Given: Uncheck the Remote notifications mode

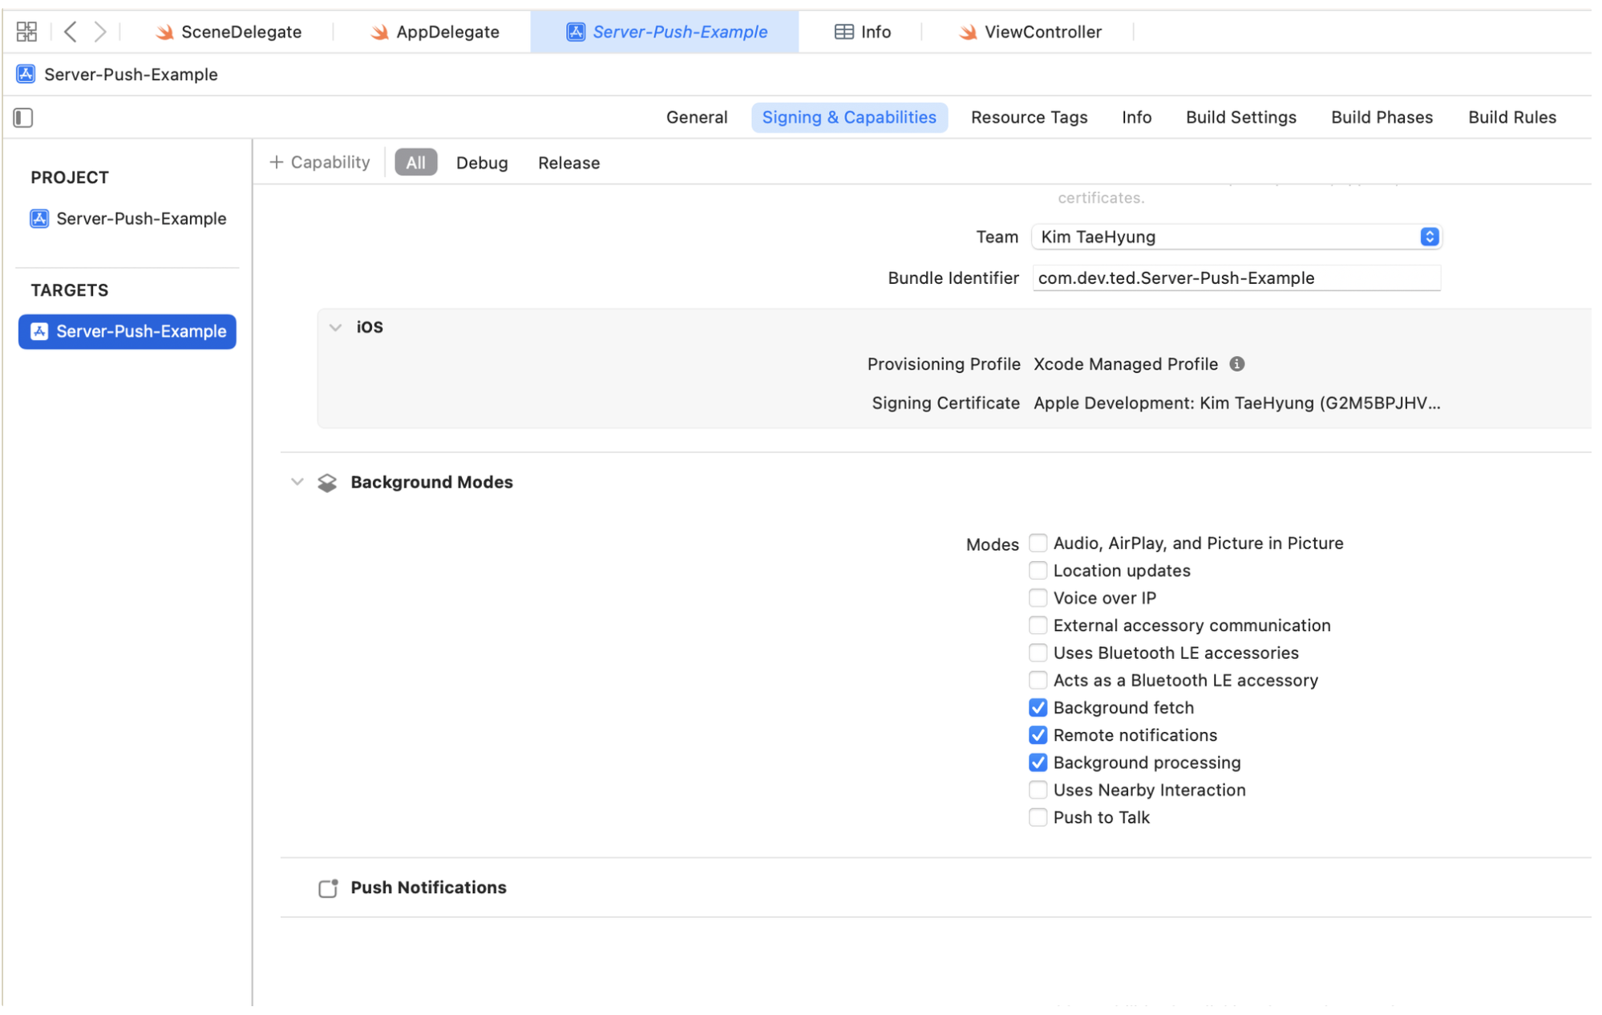Looking at the screenshot, I should 1038,735.
